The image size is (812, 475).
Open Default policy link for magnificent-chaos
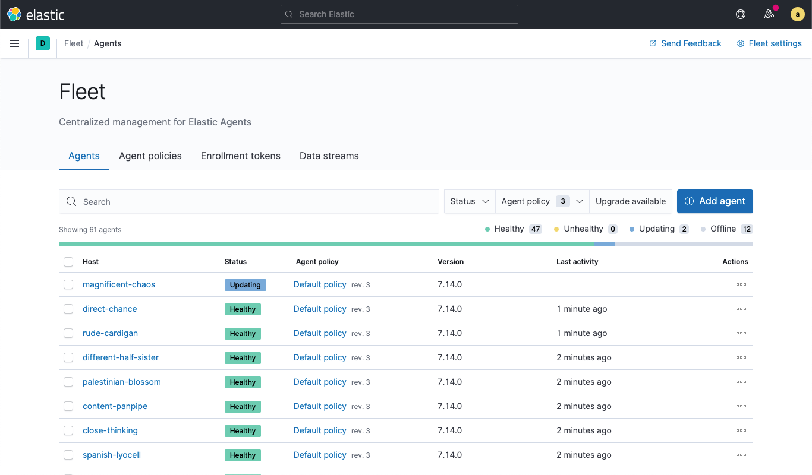[320, 284]
